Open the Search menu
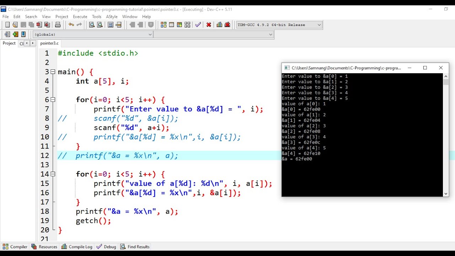This screenshot has height=256, width=455. tap(31, 17)
